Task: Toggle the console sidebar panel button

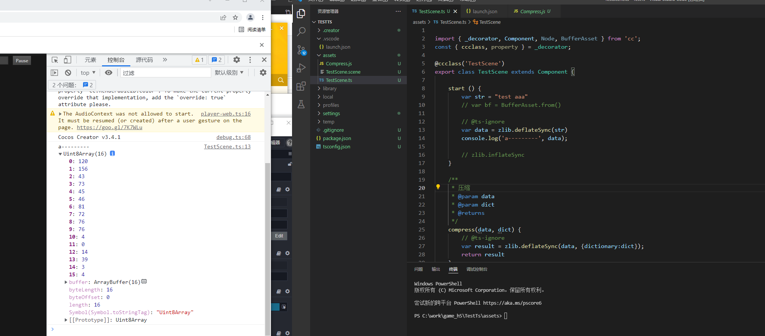Action: (x=54, y=73)
